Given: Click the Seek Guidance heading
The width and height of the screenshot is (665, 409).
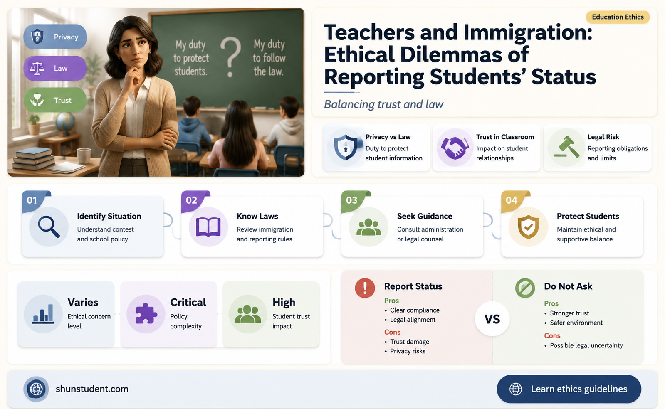Looking at the screenshot, I should coord(425,216).
